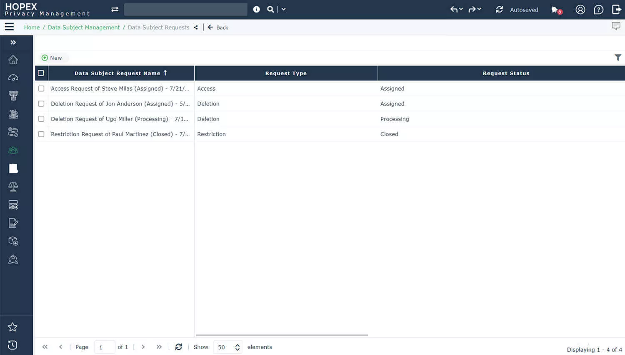Screen dimensions: 625x355
Task: Click the Closed status cell
Action: pos(389,134)
